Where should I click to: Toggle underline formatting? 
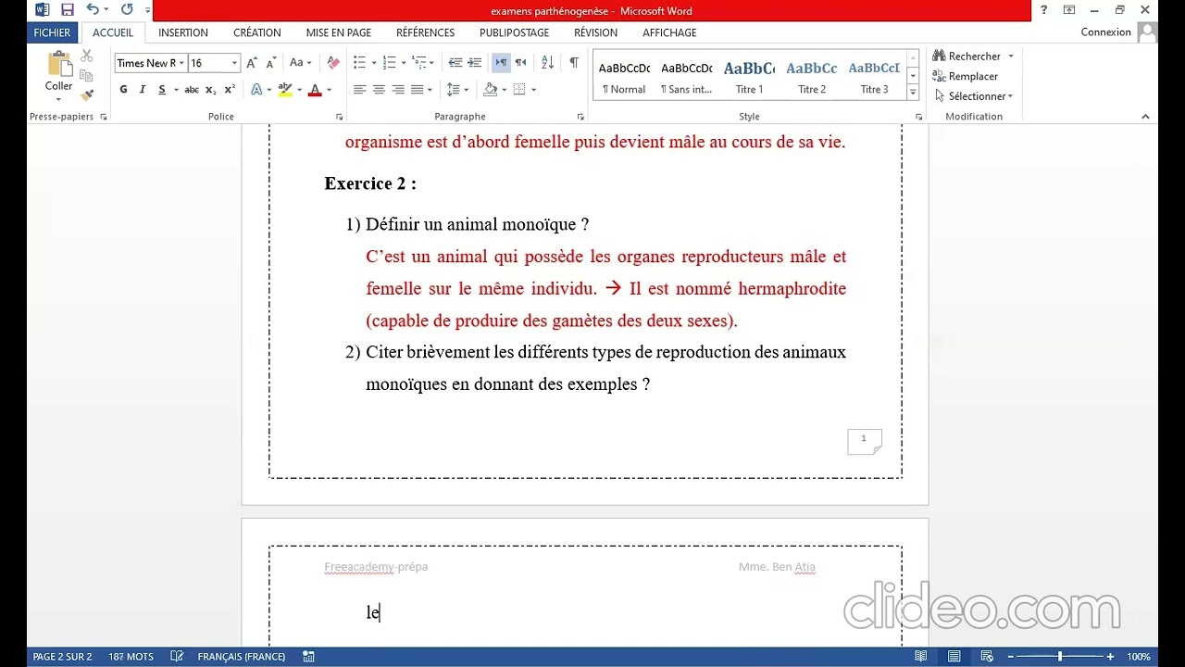coord(162,90)
